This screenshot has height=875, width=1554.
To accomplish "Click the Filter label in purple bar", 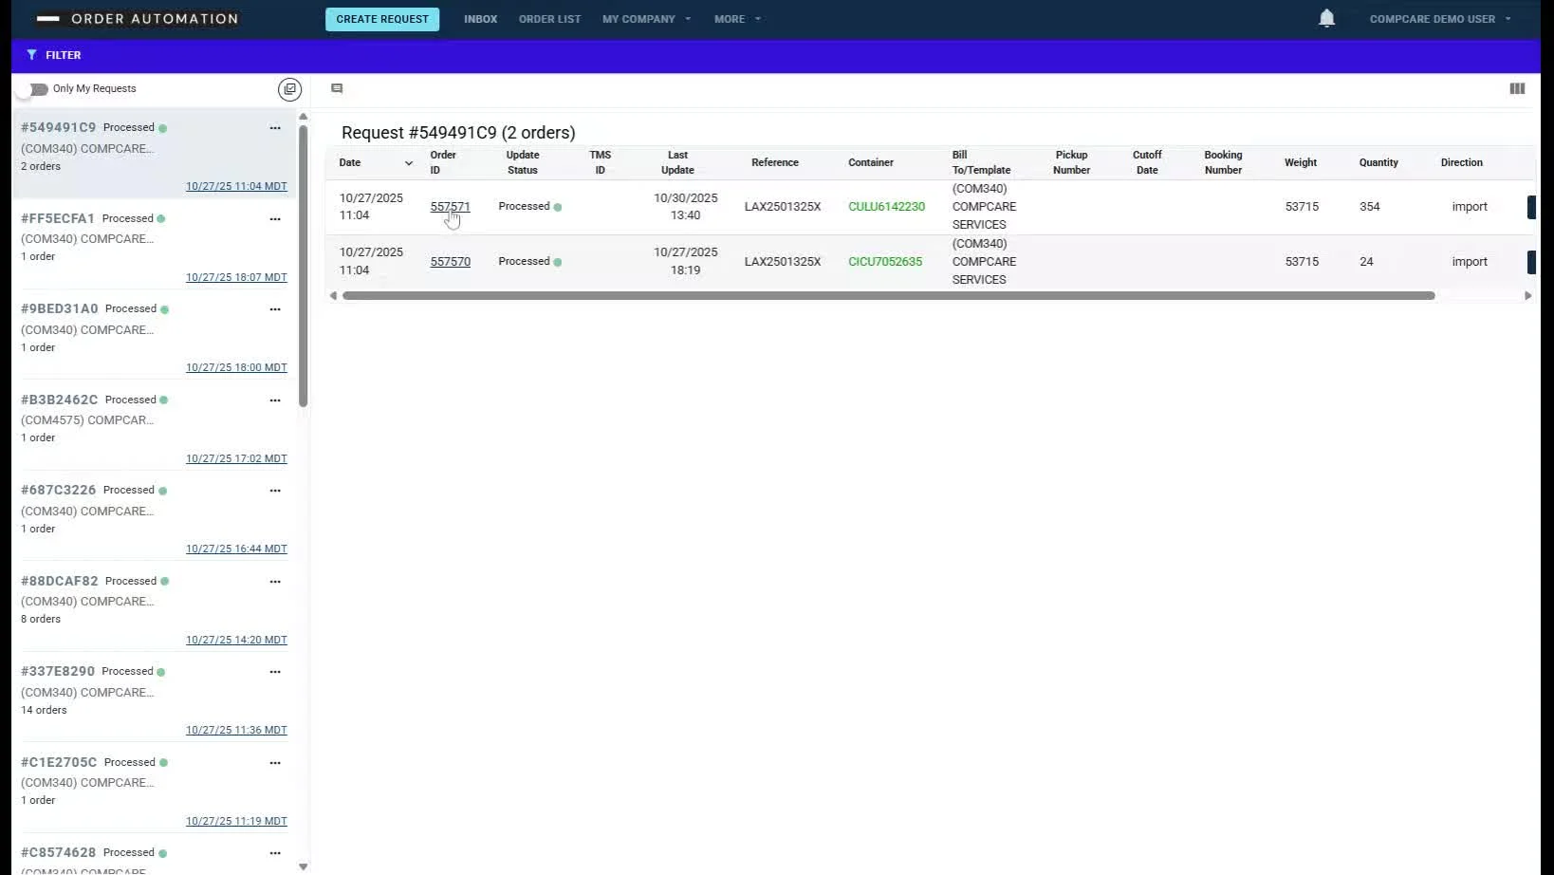I will tap(64, 55).
